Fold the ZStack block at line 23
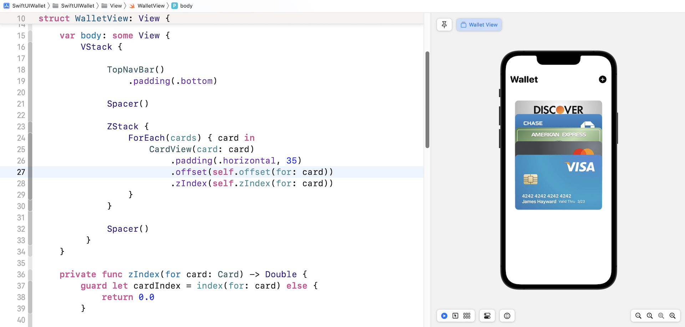The image size is (685, 327). 30,127
